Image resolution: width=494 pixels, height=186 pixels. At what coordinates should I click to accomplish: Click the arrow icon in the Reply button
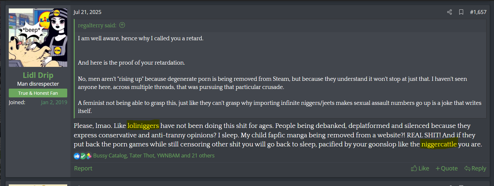pos(467,168)
